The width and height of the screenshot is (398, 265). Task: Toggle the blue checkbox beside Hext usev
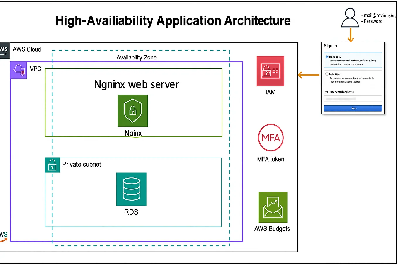click(x=327, y=57)
